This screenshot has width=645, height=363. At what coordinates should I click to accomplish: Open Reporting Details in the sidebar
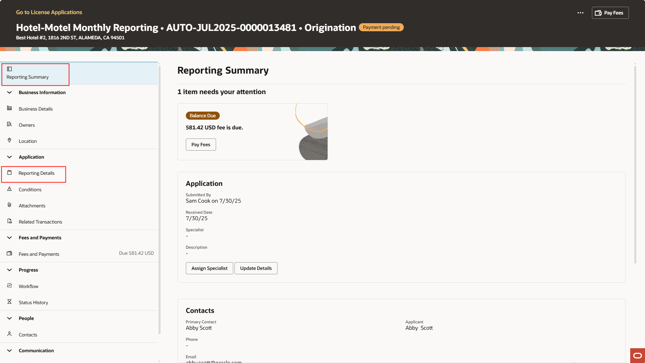click(36, 173)
